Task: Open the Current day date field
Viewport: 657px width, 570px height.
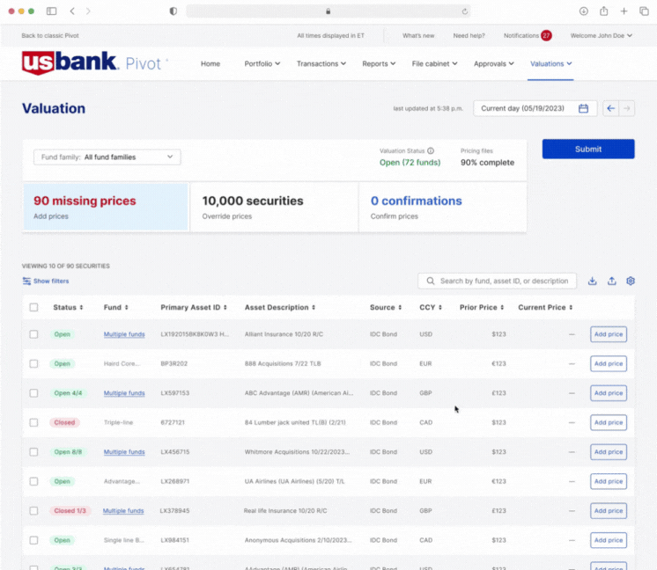Action: 535,108
